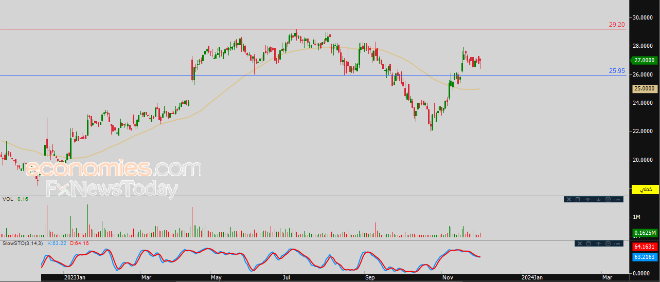Screen dimensions: 660x282
Task: Click the 2024Jan date label
Action: (531, 277)
